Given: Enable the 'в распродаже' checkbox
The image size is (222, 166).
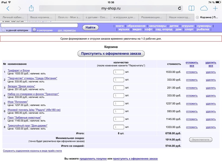Looking at the screenshot, I should [34, 30].
